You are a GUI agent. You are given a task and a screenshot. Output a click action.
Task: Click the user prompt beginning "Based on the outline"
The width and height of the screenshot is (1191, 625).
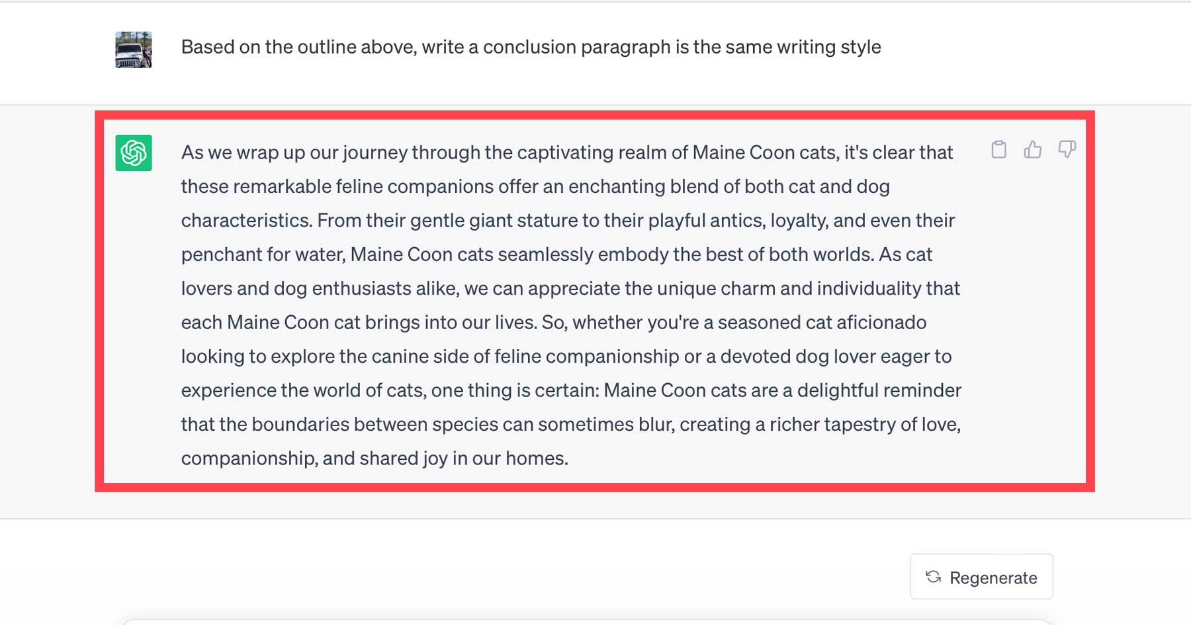click(x=531, y=47)
